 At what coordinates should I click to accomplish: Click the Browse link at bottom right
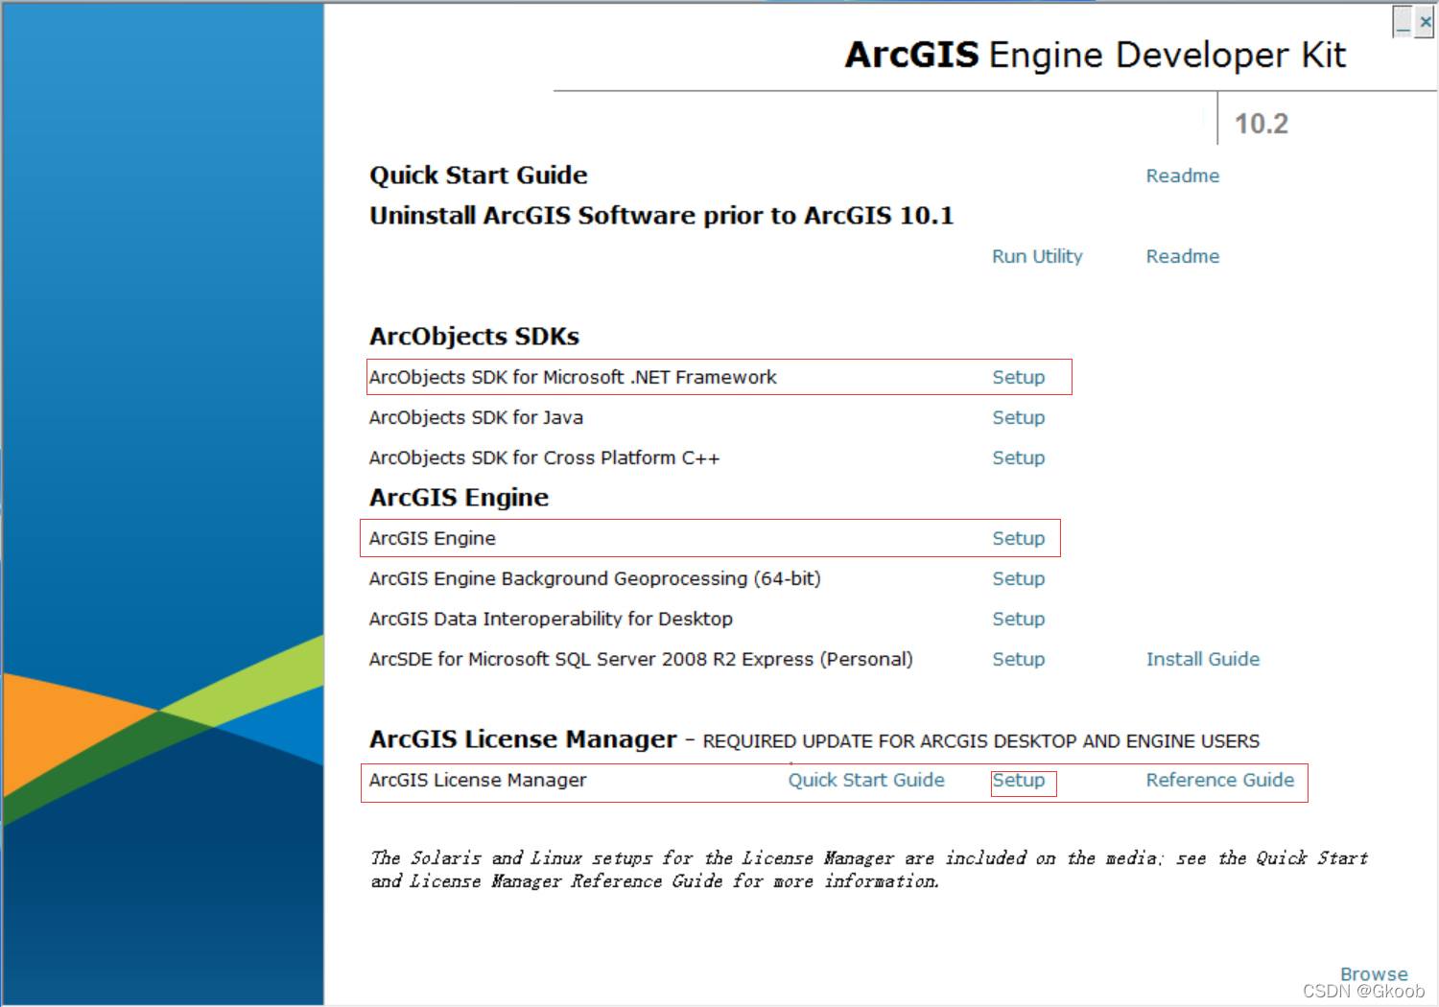(1373, 973)
